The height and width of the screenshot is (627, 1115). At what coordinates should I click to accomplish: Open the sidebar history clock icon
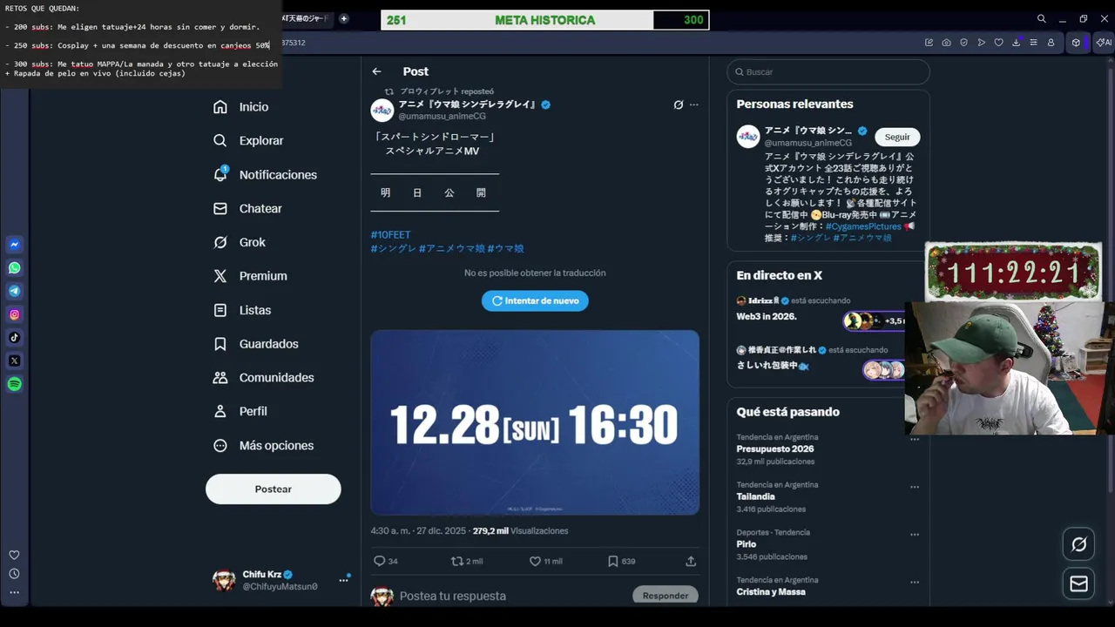[14, 574]
